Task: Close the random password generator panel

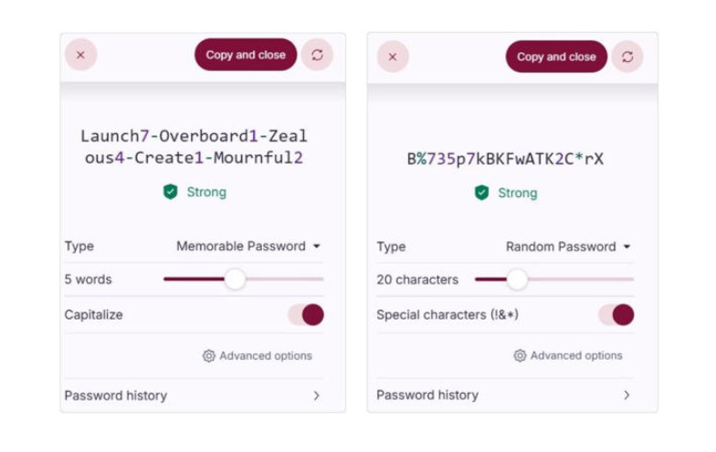Action: (393, 57)
